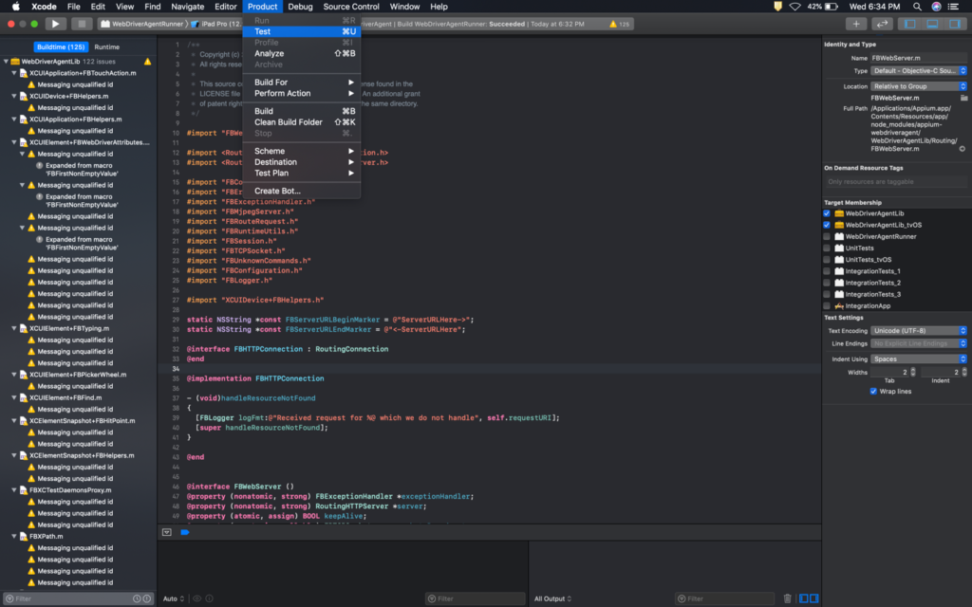972x607 pixels.
Task: Select Create Bot… in Product menu
Action: pyautogui.click(x=301, y=192)
